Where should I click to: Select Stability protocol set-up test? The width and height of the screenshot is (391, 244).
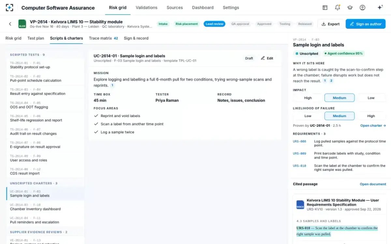(x=45, y=65)
